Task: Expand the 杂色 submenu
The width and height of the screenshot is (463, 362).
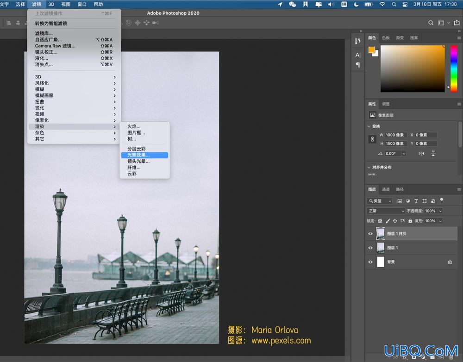Action: (74, 132)
